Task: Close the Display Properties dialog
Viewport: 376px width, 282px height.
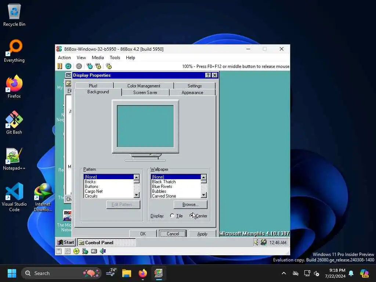Action: (214, 75)
